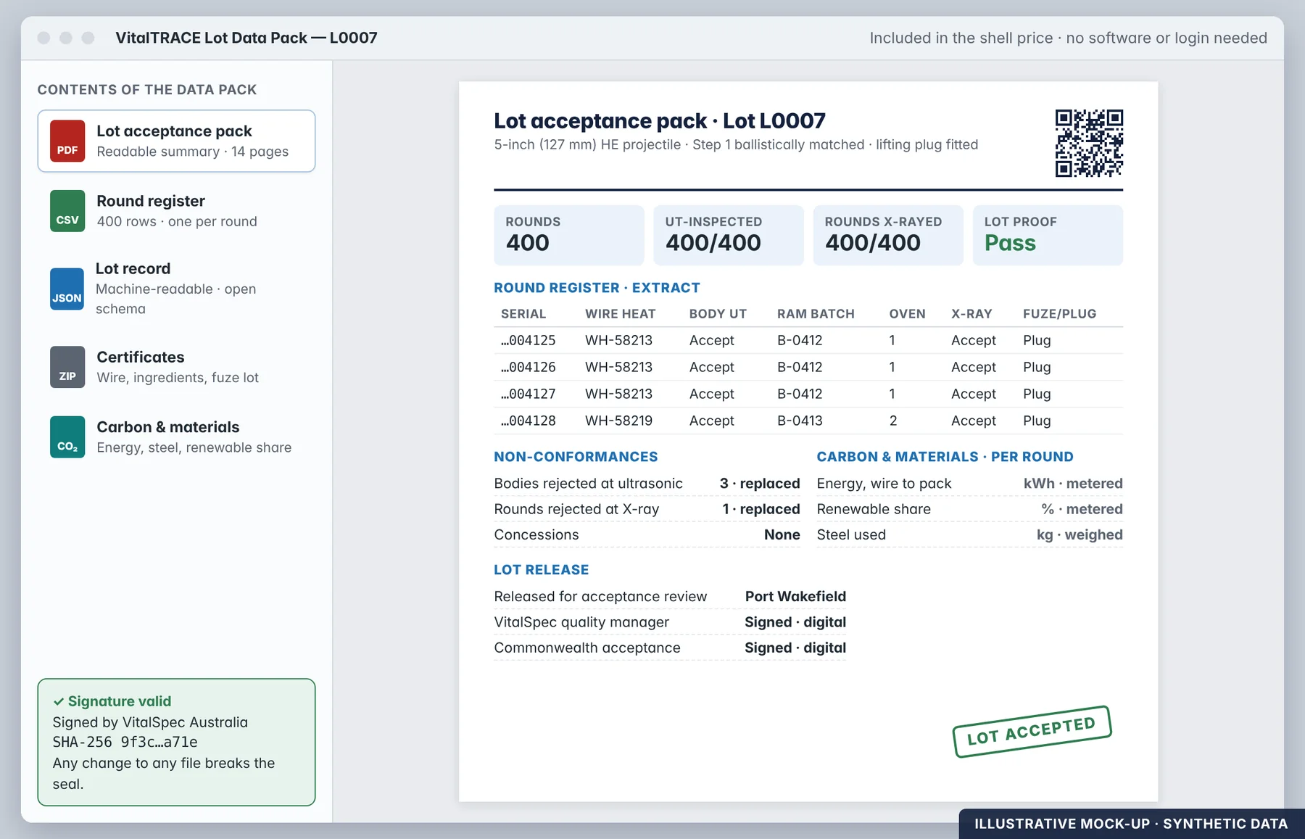Click the QR code on the lot pack
The width and height of the screenshot is (1305, 839).
pos(1089,143)
